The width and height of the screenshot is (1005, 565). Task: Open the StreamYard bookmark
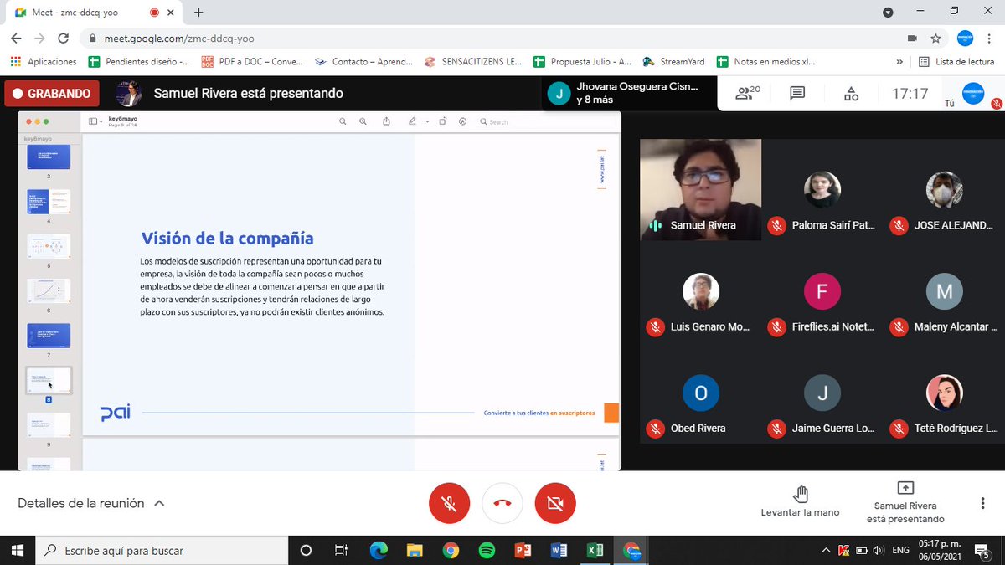(x=673, y=61)
